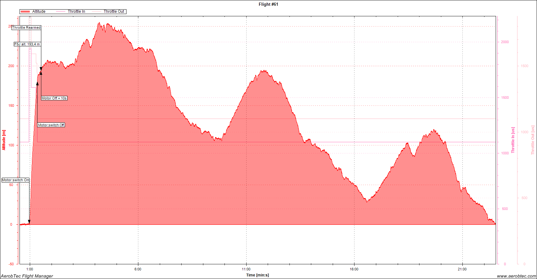Click the 11:00 time axis tick label
This screenshot has width=537, height=279.
[x=246, y=269]
